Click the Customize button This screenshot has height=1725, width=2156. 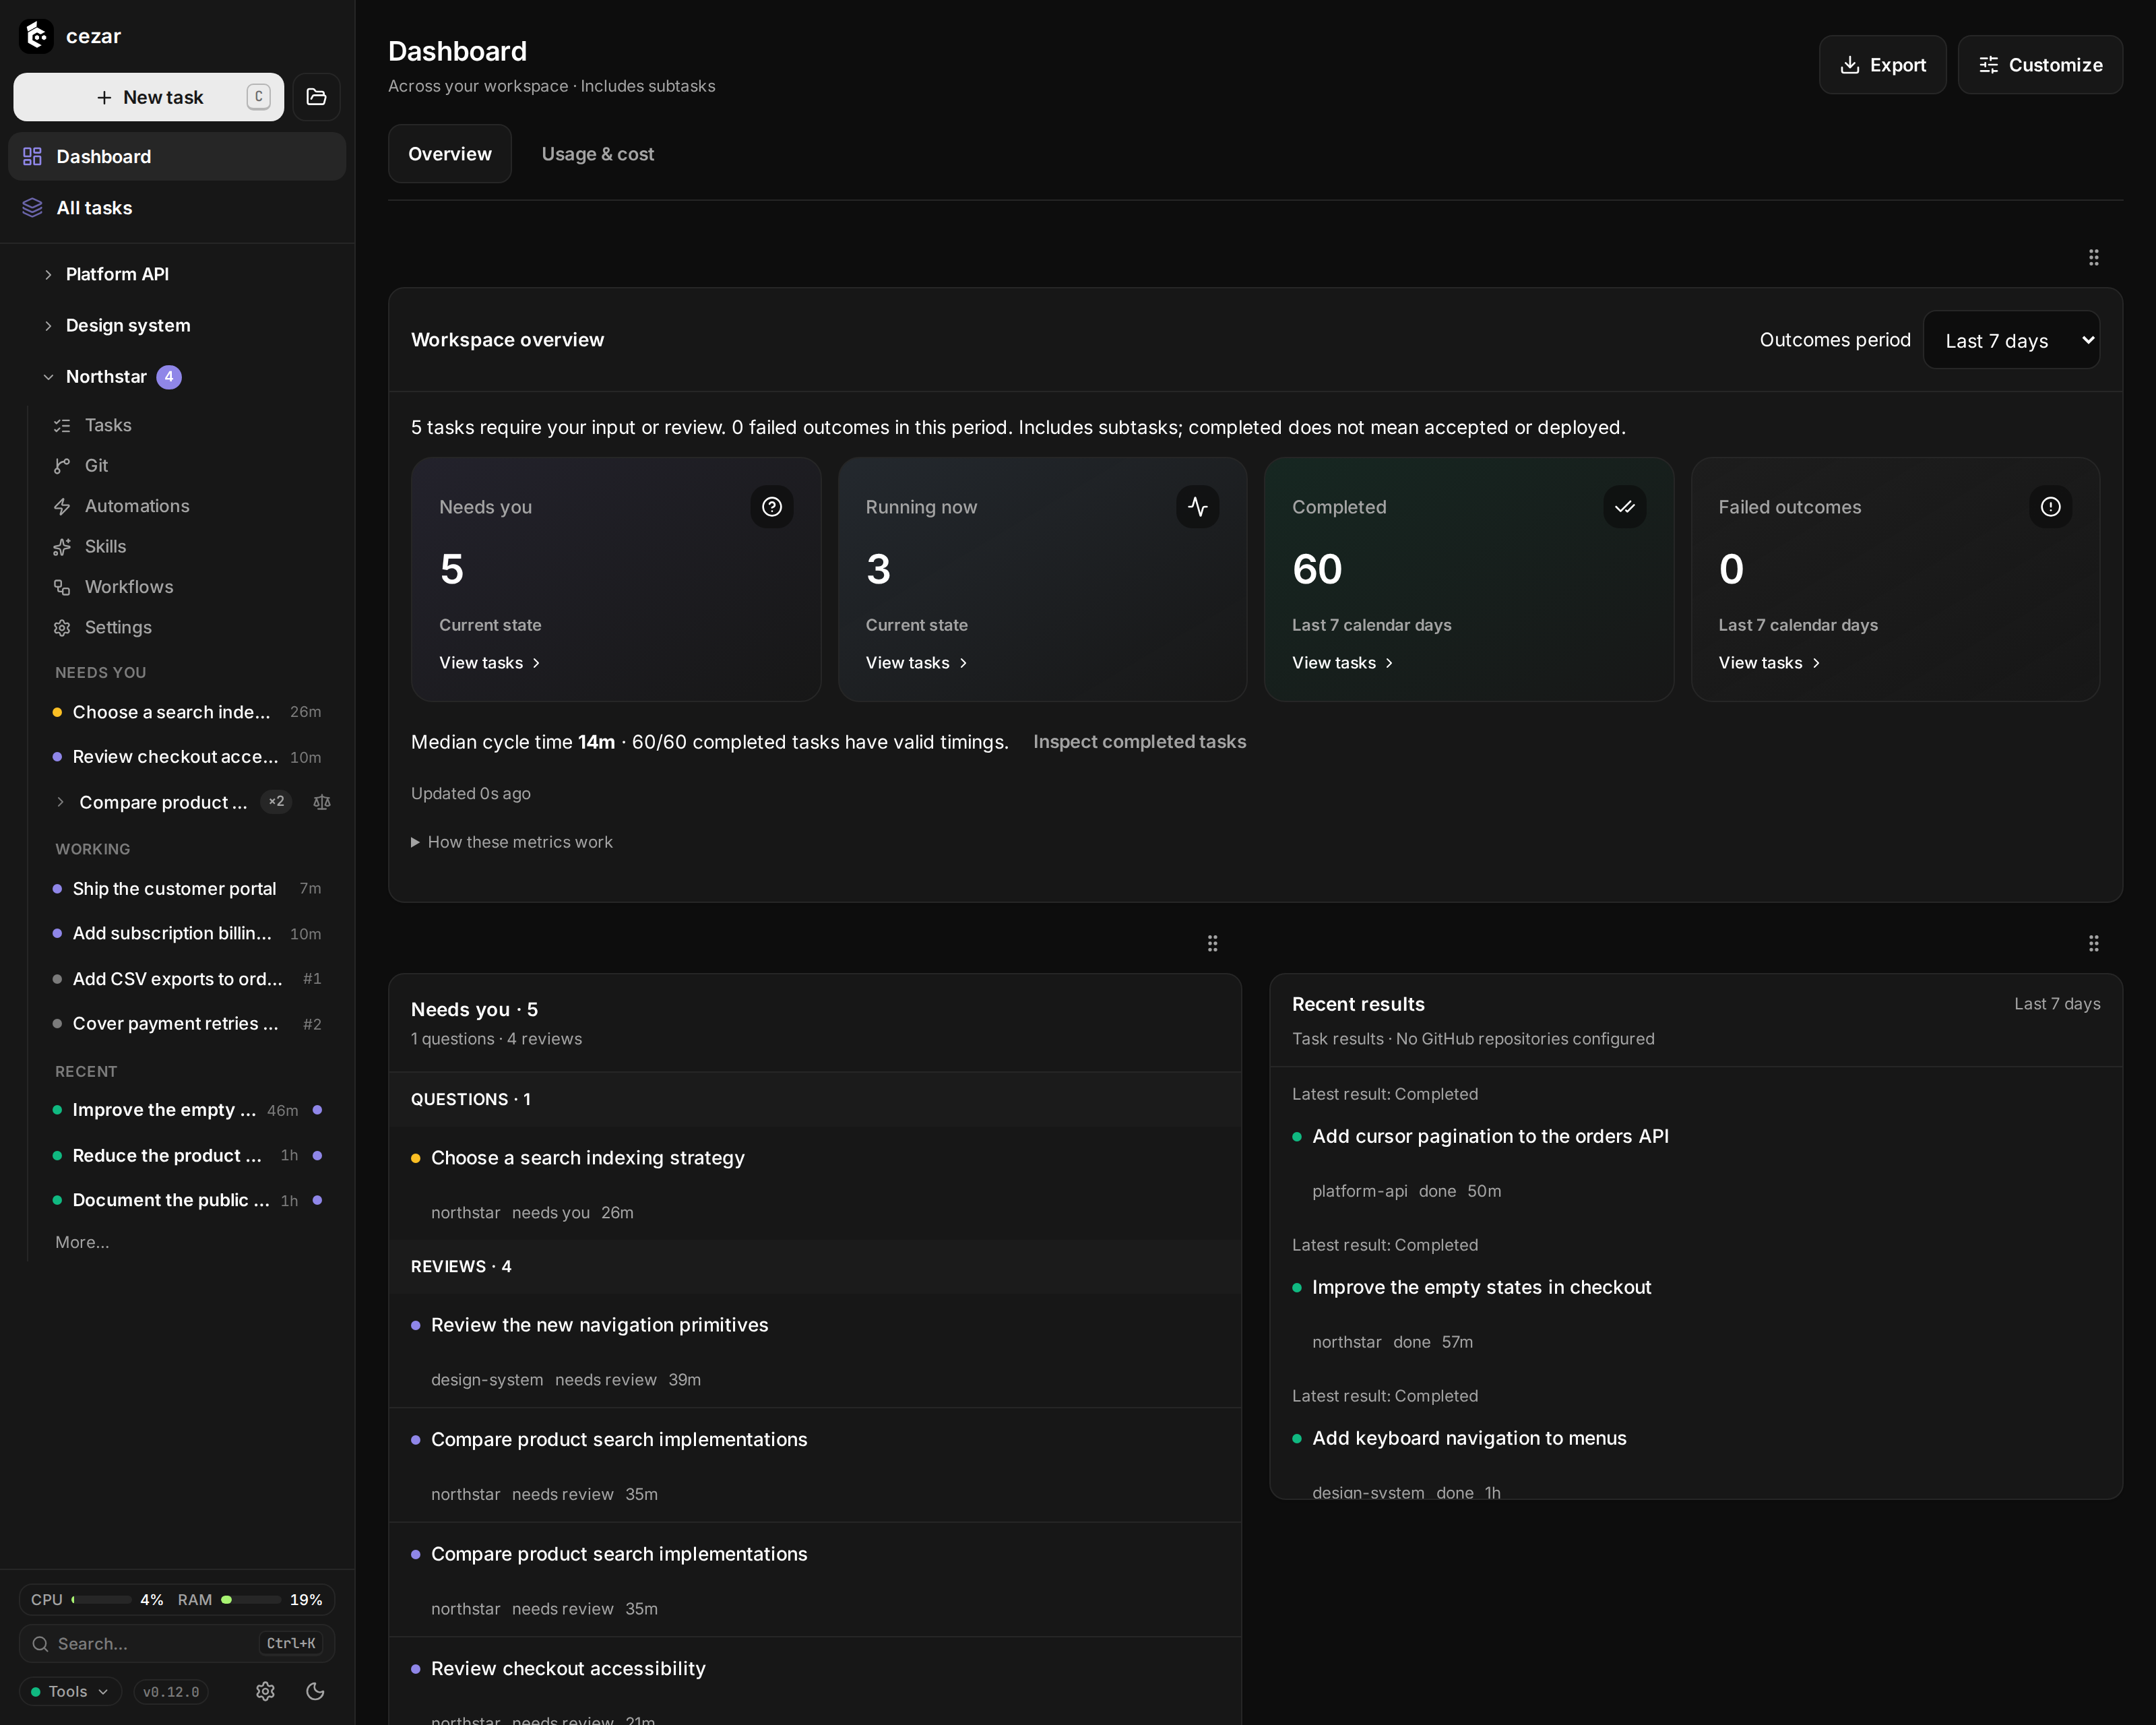[2040, 65]
